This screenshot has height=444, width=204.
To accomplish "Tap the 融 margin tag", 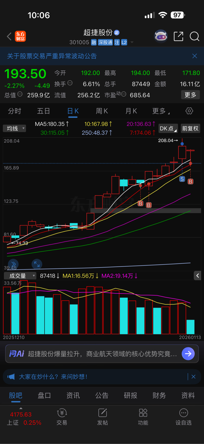I will tap(94, 42).
